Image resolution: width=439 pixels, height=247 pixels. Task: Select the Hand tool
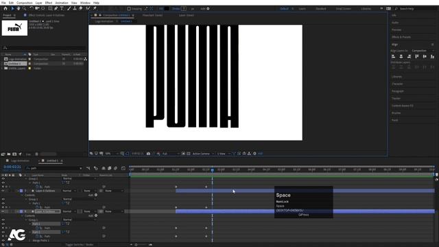(19, 9)
